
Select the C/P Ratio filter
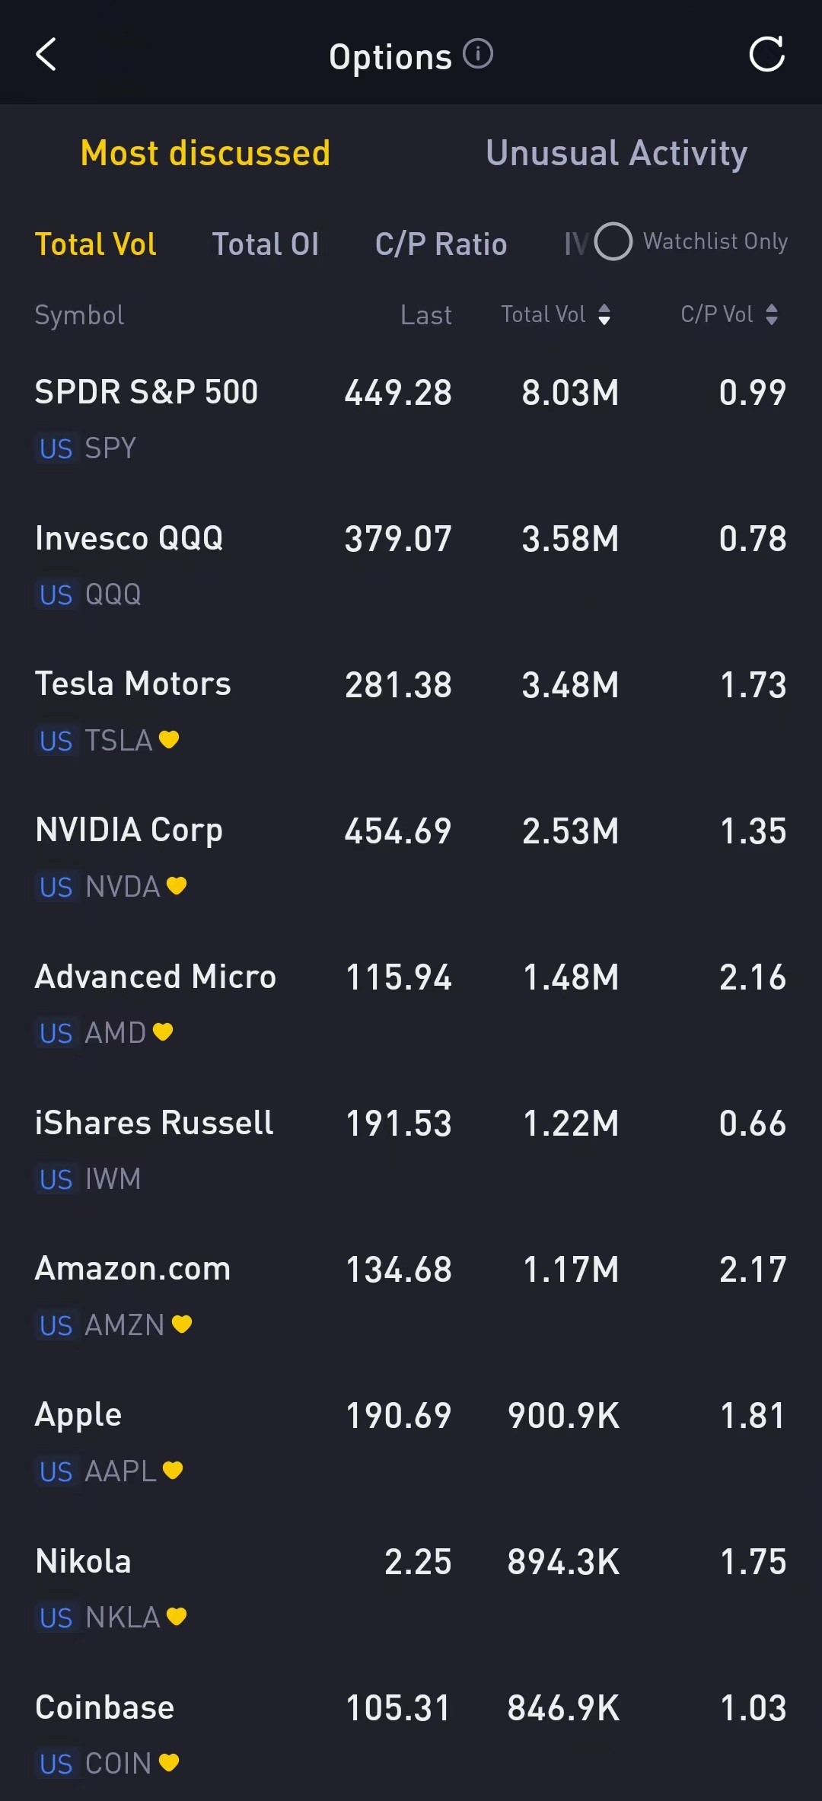pos(441,244)
